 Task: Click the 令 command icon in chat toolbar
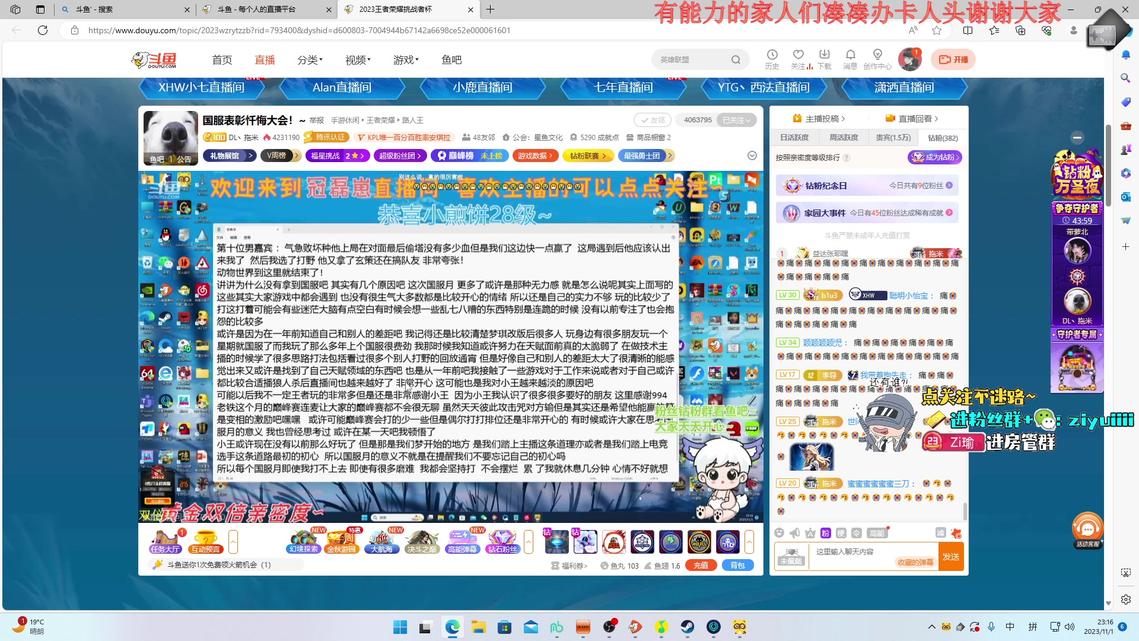point(856,533)
